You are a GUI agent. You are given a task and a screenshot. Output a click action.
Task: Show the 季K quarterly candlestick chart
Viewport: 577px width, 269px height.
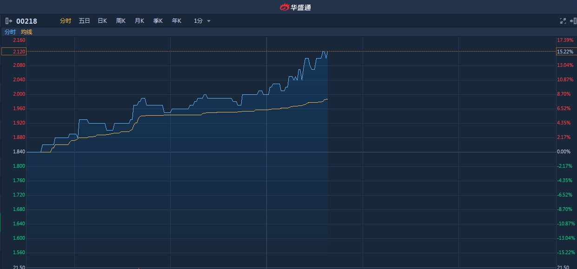point(158,21)
